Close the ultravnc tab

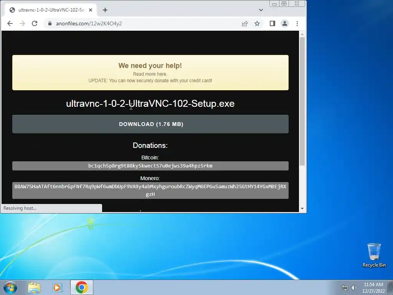pyautogui.click(x=91, y=10)
